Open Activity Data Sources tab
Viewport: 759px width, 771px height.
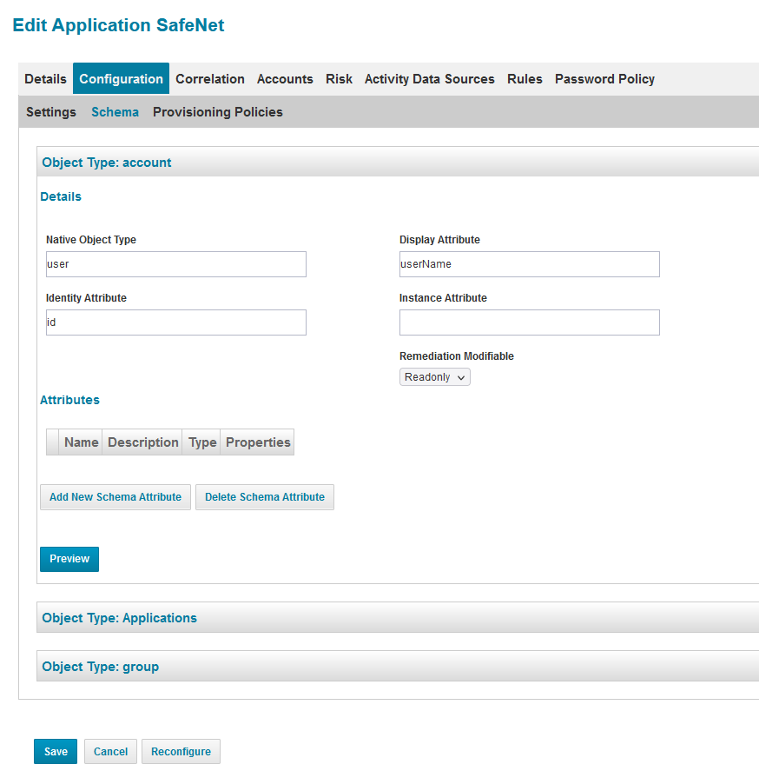[429, 79]
